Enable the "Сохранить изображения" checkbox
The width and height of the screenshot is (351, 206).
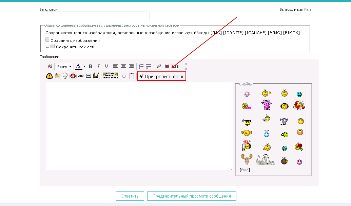[x=47, y=40]
